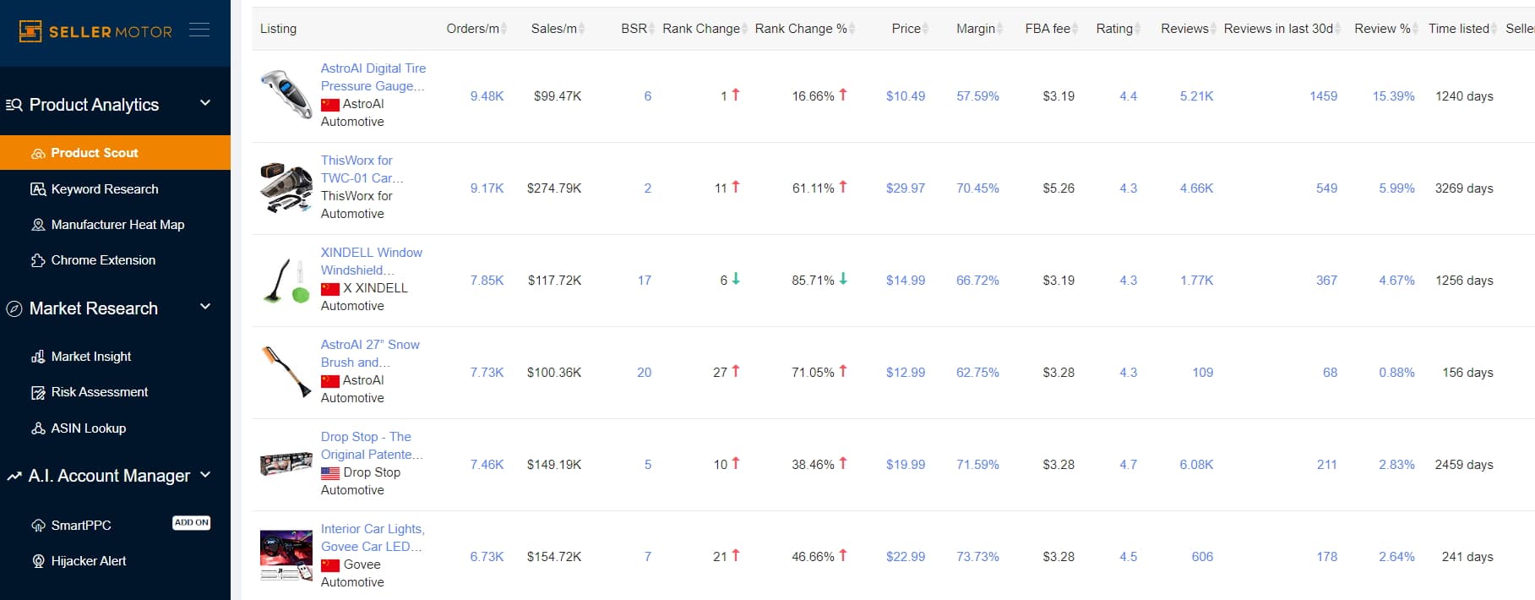Click the ThisWorx car vacuum thumbnail
The image size is (1535, 600).
(x=286, y=188)
